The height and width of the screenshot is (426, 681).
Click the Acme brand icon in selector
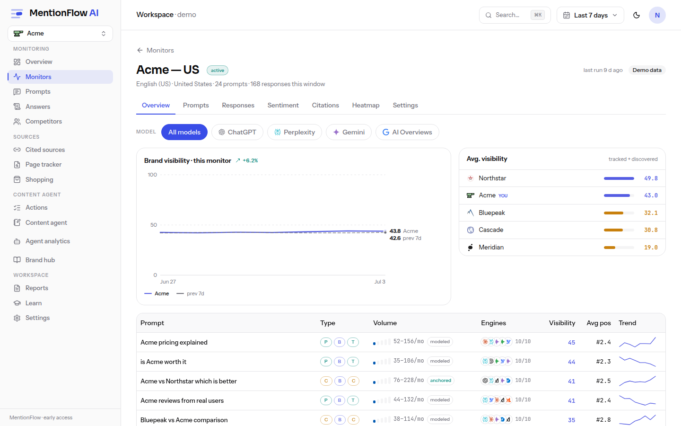(x=18, y=33)
